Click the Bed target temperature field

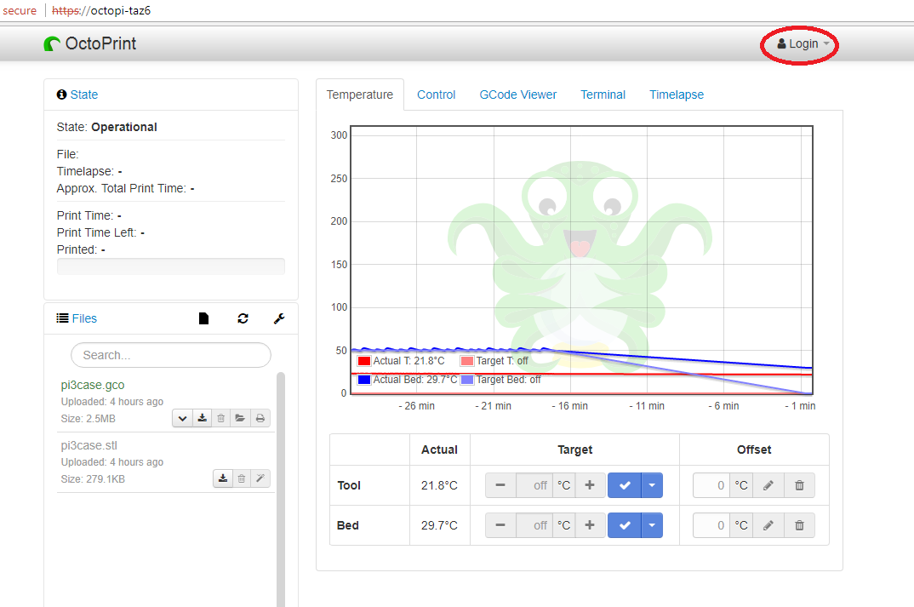pos(534,525)
